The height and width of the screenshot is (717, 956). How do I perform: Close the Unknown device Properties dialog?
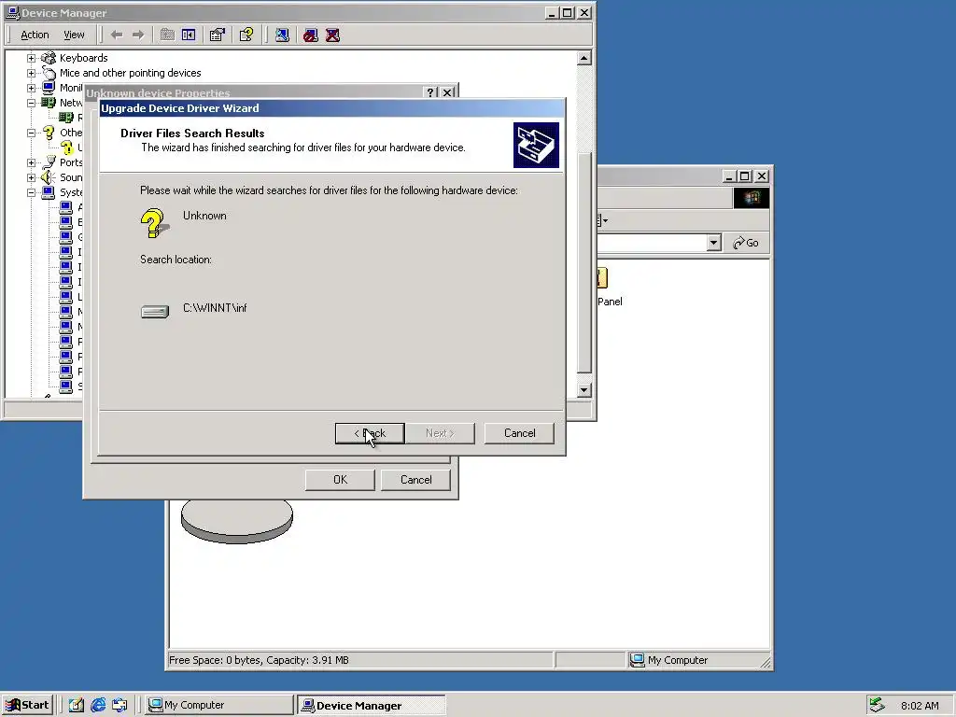[x=447, y=92]
